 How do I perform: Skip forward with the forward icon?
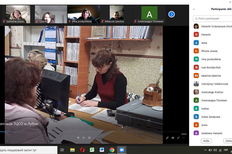[x=89, y=138]
